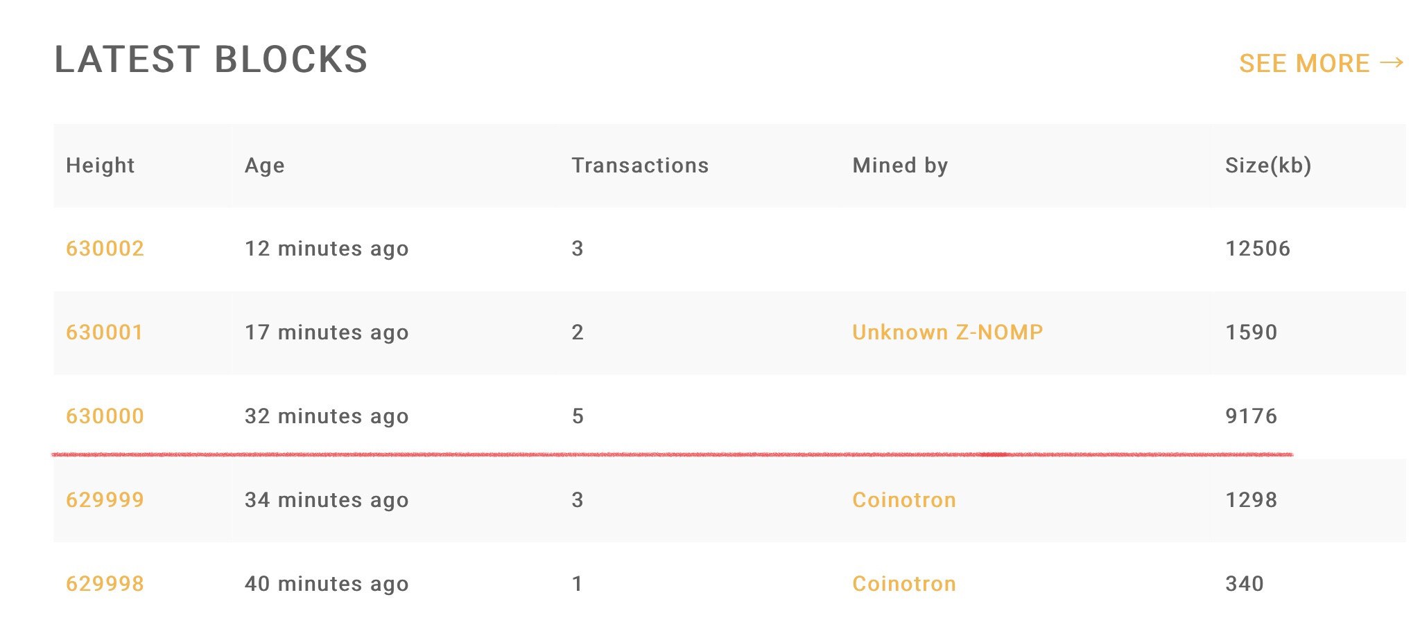The height and width of the screenshot is (640, 1420).
Task: Open block height 630002
Action: tap(105, 249)
